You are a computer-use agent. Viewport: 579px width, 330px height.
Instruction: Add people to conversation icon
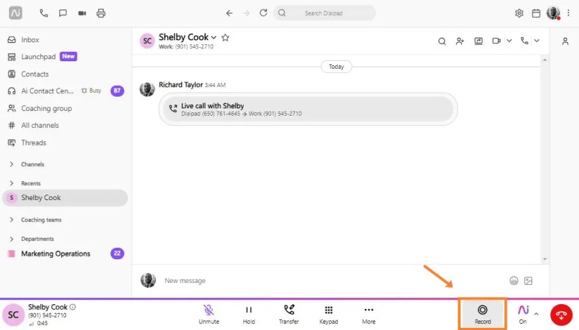point(460,41)
